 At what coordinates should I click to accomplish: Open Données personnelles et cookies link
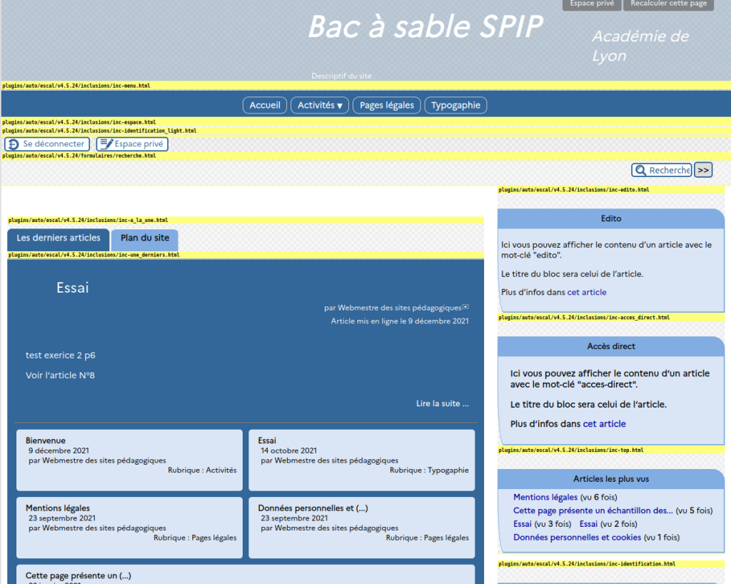pyautogui.click(x=577, y=538)
